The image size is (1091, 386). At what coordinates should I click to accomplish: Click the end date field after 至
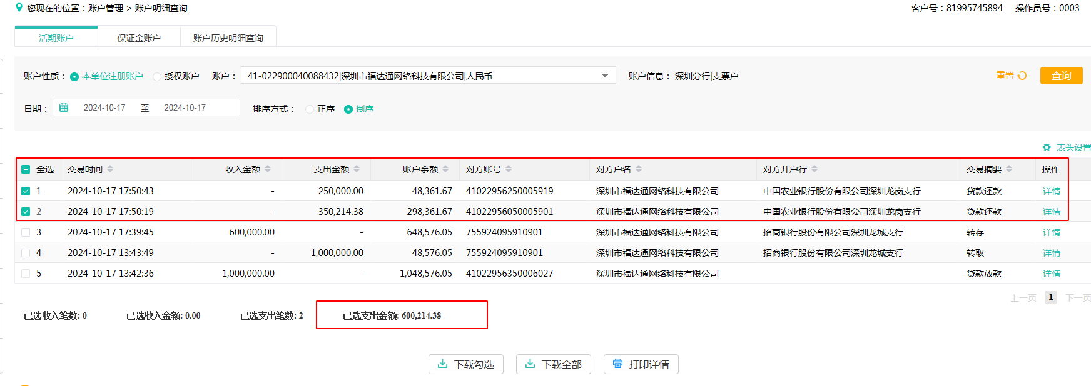(185, 107)
